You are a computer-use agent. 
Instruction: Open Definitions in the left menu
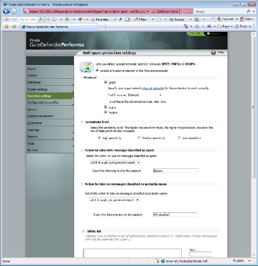(x=34, y=82)
